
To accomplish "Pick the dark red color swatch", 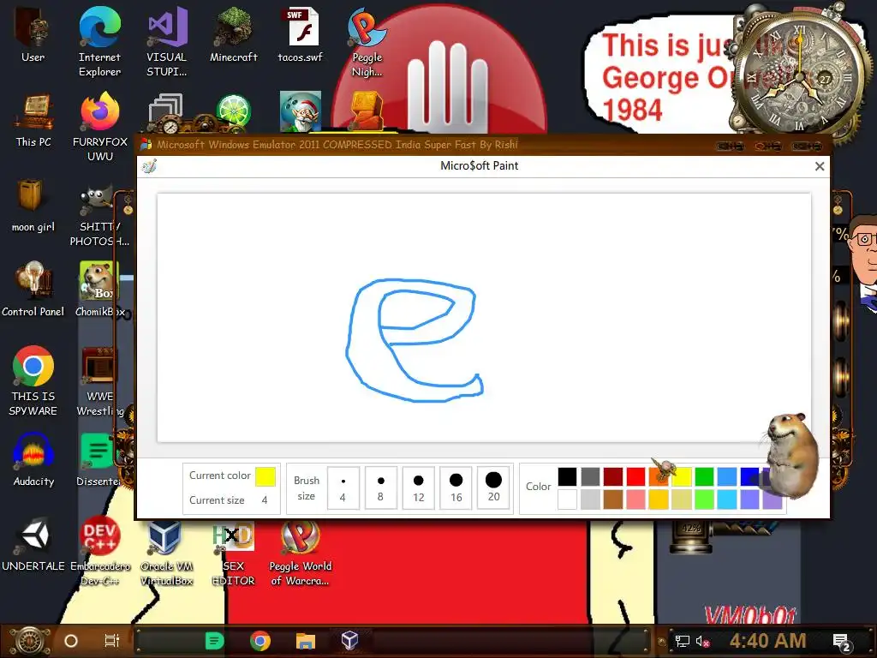I will pyautogui.click(x=613, y=476).
